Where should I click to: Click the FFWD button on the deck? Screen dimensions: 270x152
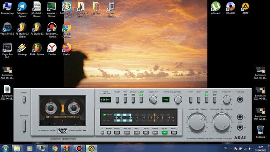coord(174,133)
